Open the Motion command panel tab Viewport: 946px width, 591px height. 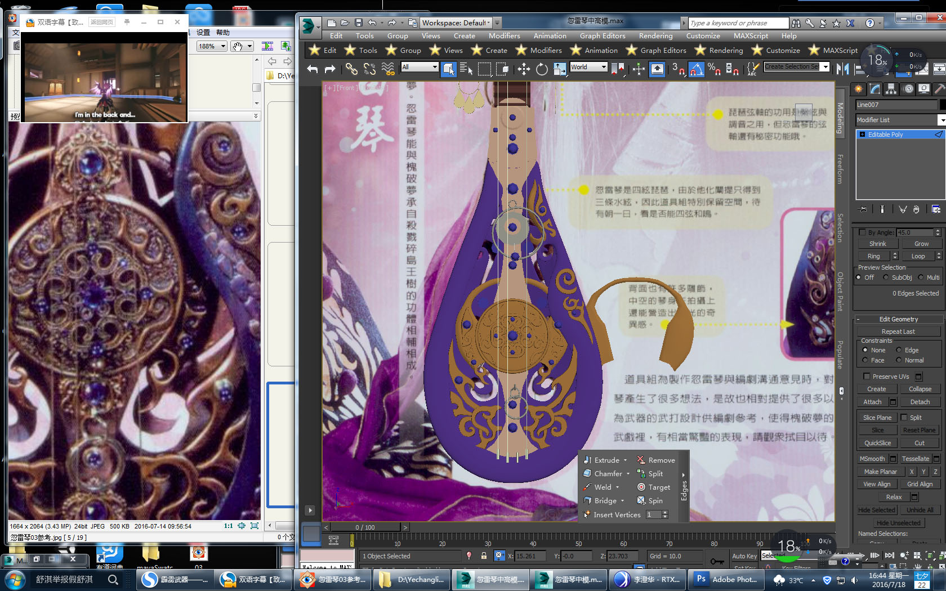coord(908,89)
